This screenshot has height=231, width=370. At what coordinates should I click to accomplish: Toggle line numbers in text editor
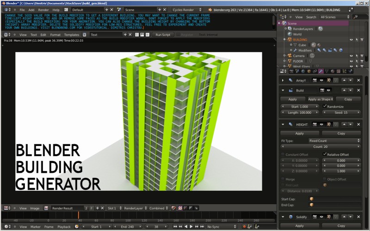point(136,35)
